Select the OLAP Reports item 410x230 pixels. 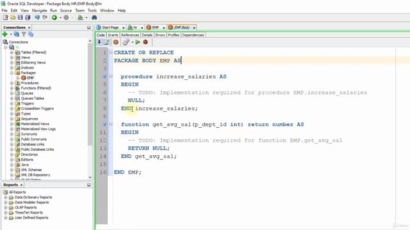26,208
